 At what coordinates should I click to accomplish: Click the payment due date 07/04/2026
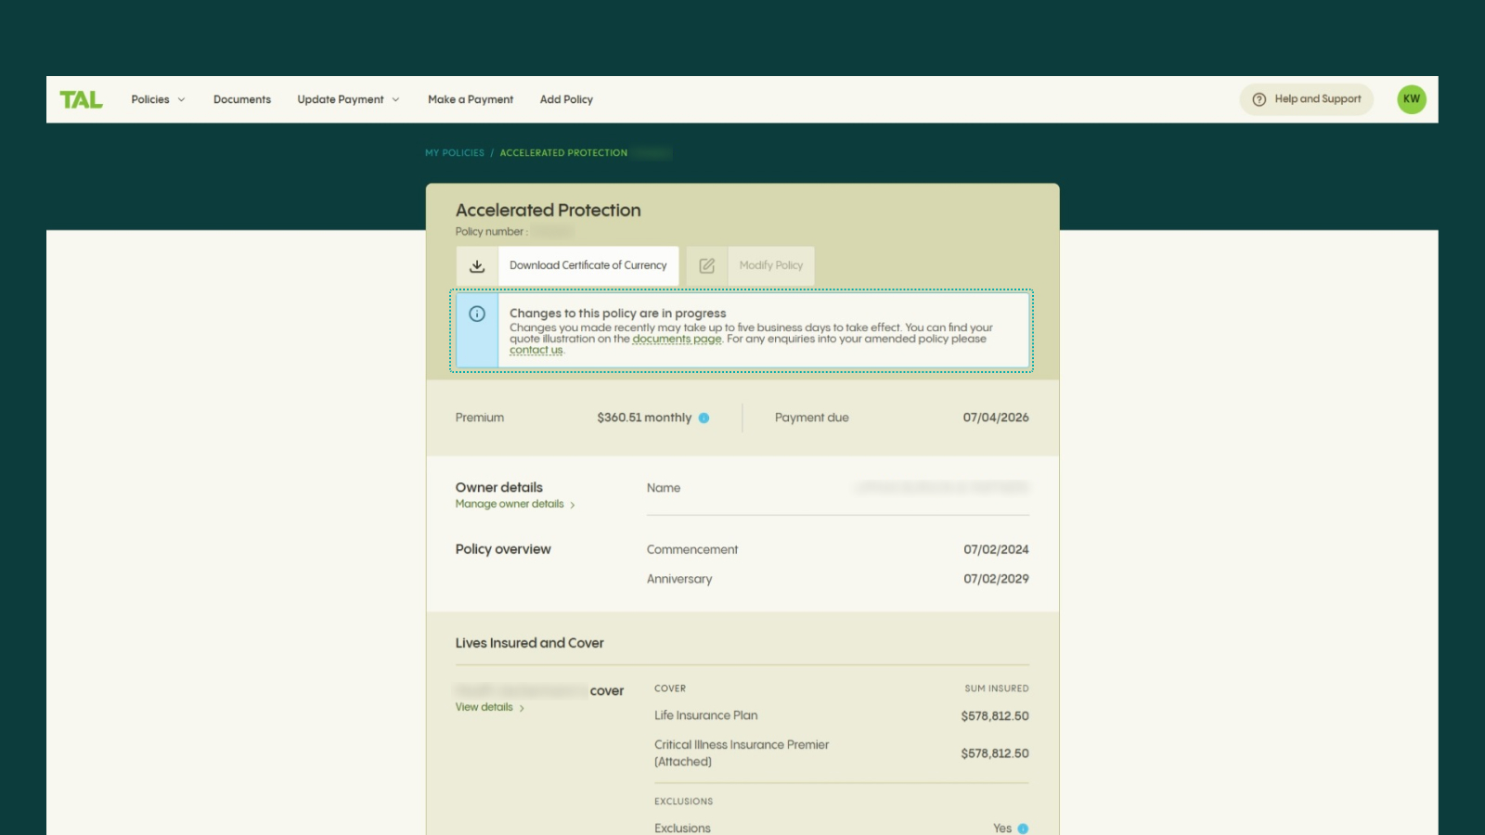pos(996,418)
